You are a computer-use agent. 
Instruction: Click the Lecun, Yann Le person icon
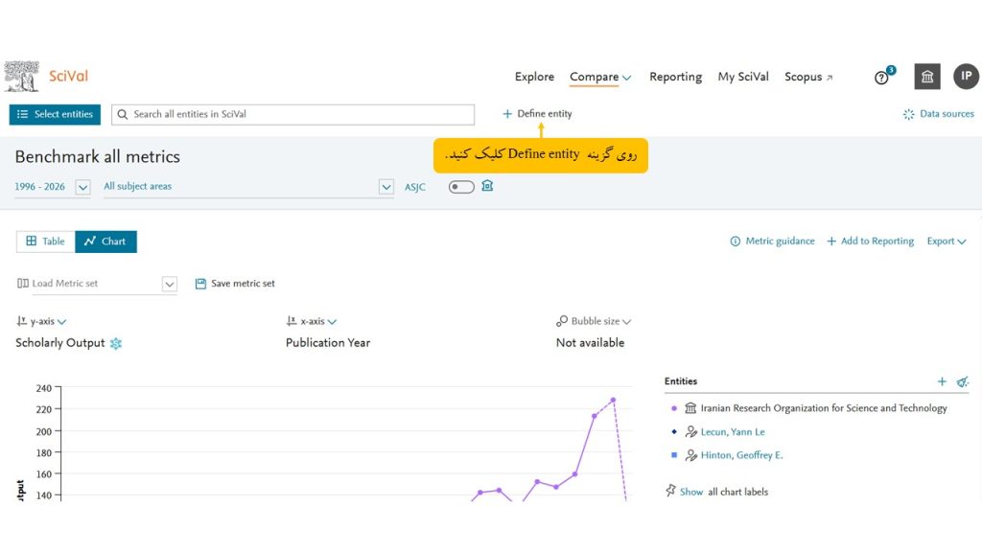coord(690,431)
